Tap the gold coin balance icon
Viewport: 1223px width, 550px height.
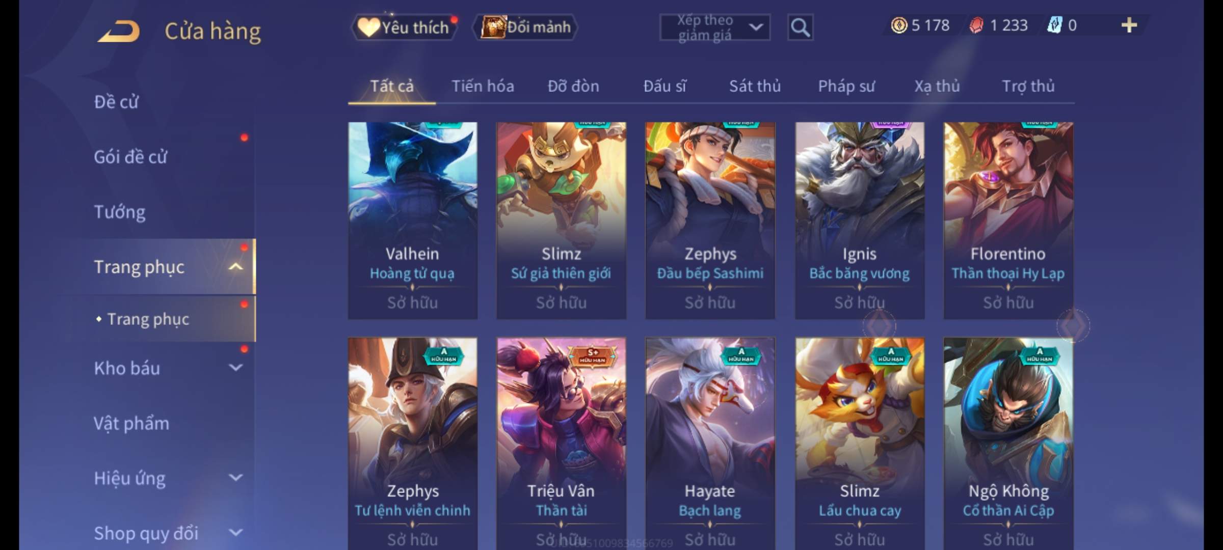click(x=899, y=25)
